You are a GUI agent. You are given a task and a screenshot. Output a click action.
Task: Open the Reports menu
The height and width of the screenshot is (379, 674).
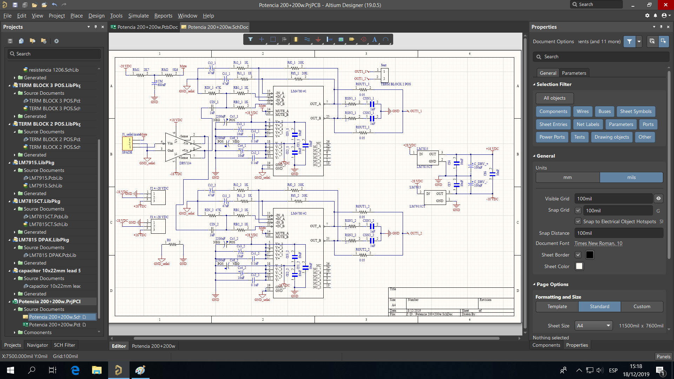[x=163, y=16]
